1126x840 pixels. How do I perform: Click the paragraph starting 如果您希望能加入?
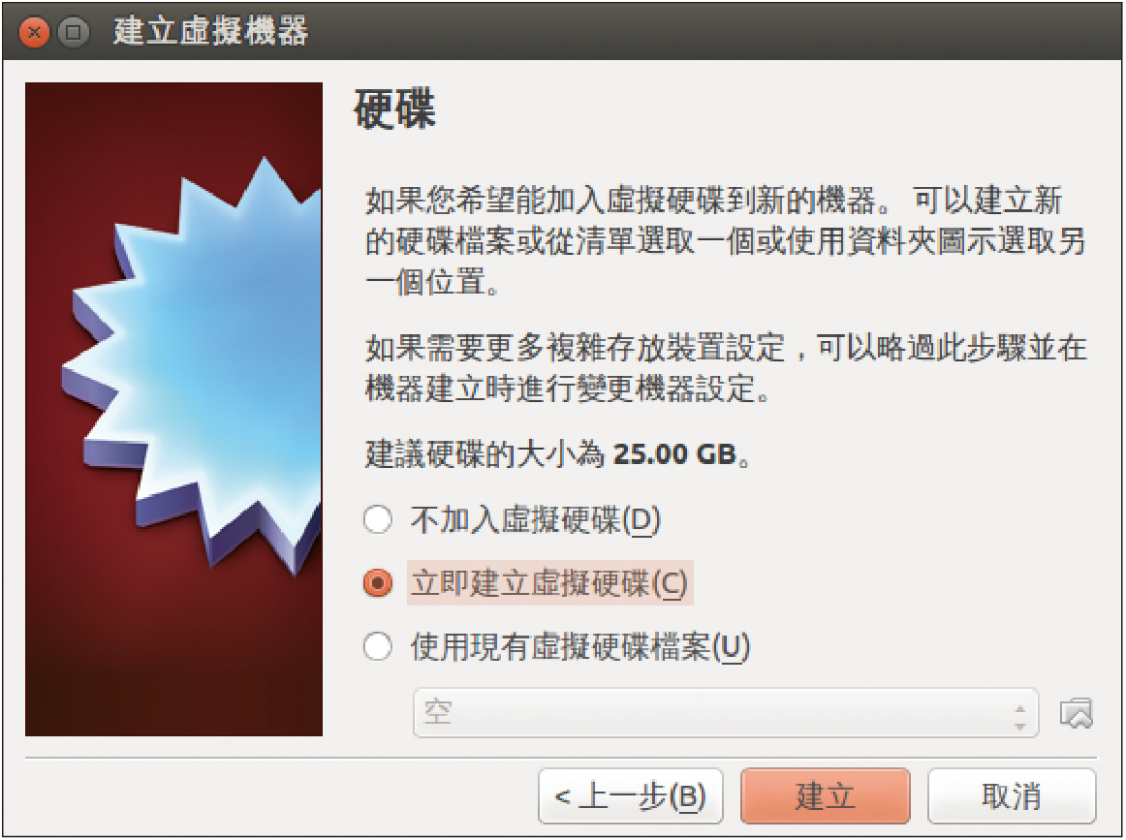(x=725, y=241)
